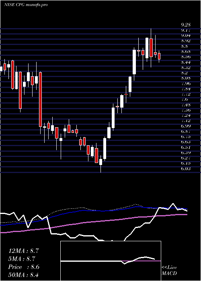Click the 6.15 price axis label

coord(186,163)
